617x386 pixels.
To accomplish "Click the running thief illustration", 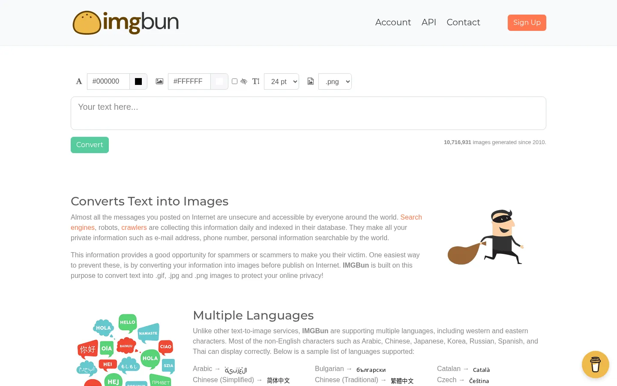I will (485, 237).
